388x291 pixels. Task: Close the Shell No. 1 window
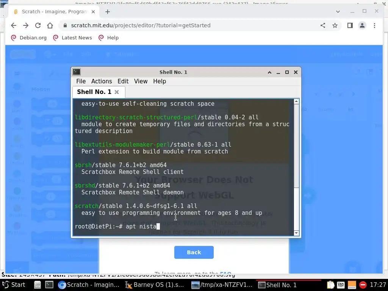(296, 72)
